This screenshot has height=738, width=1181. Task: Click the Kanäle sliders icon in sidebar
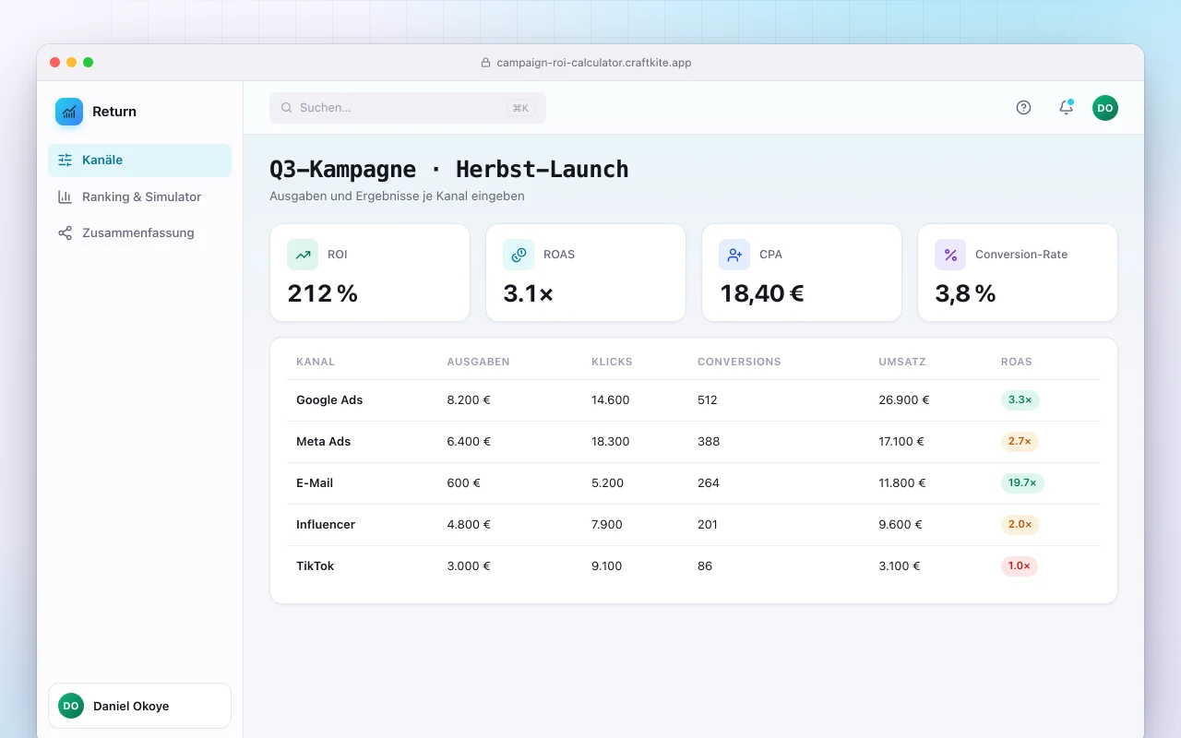coord(65,161)
